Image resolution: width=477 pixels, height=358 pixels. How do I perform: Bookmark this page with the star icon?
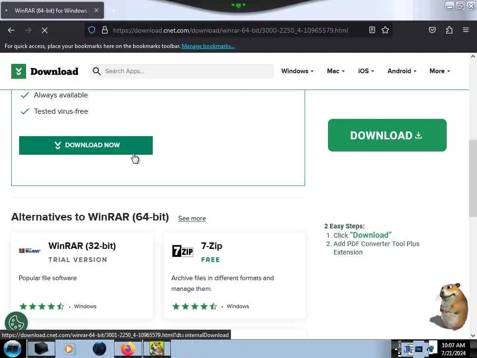tap(385, 30)
